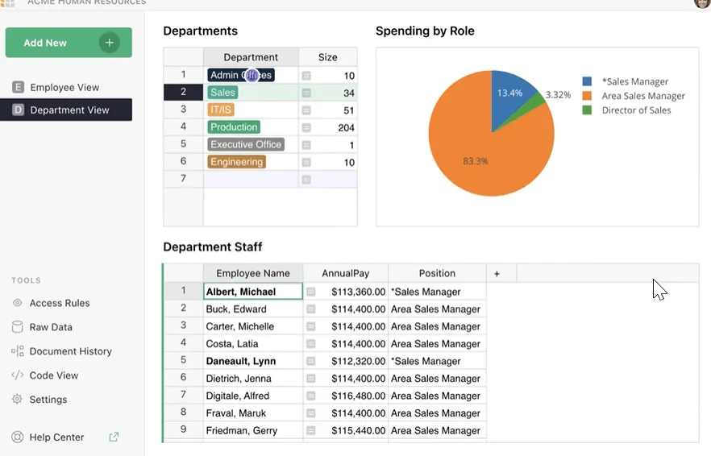The image size is (711, 456).
Task: Click the Position column header
Action: coord(437,273)
